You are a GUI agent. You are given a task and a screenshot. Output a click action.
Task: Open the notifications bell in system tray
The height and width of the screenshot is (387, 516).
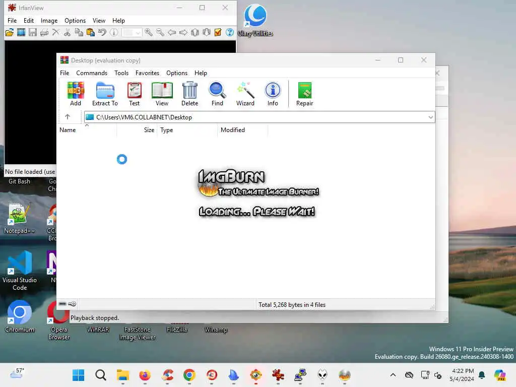tap(482, 375)
